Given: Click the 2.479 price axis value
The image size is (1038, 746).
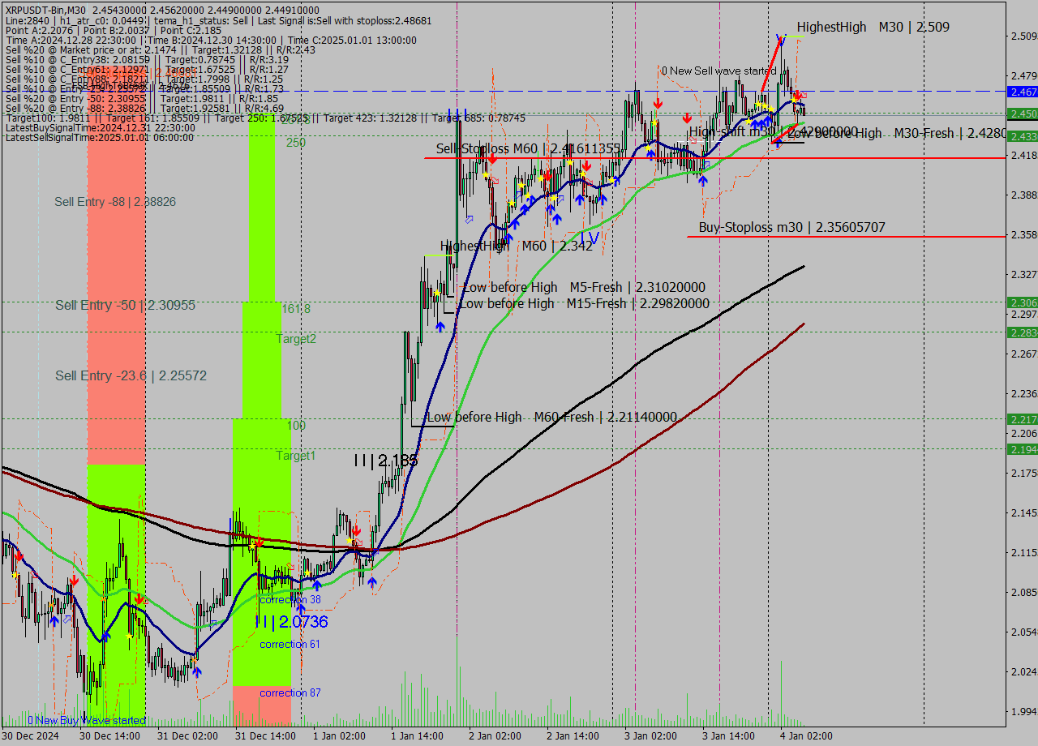Looking at the screenshot, I should tap(1023, 75).
